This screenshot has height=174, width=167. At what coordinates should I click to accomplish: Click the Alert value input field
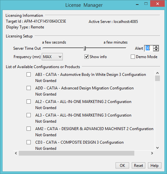pos(149,48)
